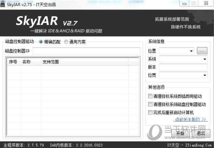Click the IAR内核版本: 2.2.2016.0323 status text
Viewport: 214px width, 148px height.
tap(76, 145)
